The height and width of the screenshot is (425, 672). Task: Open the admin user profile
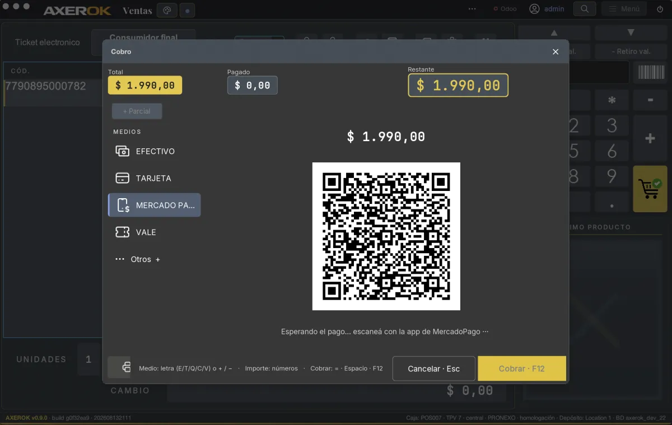click(547, 9)
